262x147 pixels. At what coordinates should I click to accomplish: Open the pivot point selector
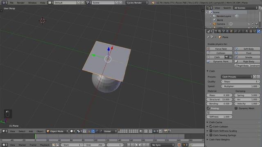click(79, 131)
